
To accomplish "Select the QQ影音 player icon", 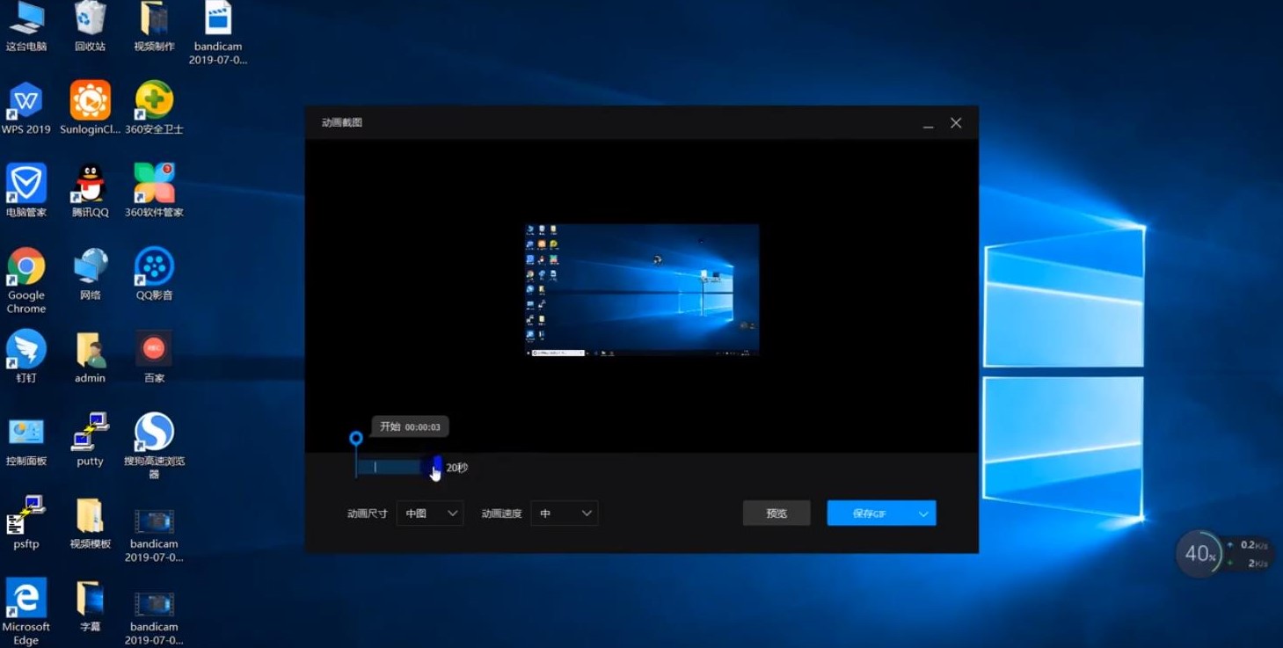I will tap(154, 267).
